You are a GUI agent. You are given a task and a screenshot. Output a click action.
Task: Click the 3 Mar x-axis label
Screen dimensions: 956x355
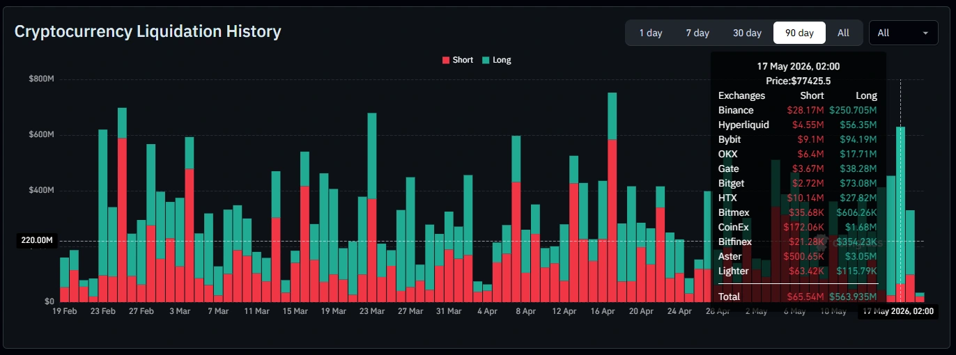(180, 311)
